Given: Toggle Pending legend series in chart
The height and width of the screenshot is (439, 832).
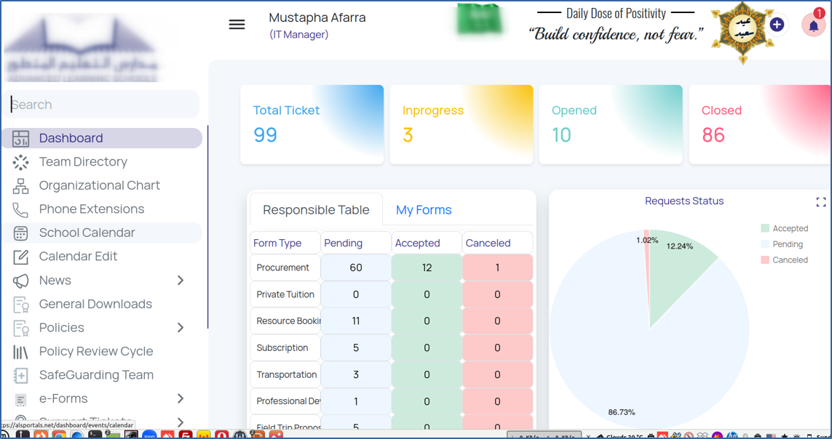Looking at the screenshot, I should coord(782,244).
